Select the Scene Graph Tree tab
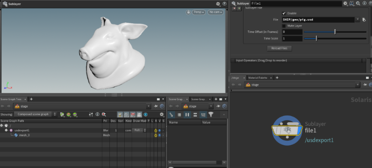 (x=11, y=99)
